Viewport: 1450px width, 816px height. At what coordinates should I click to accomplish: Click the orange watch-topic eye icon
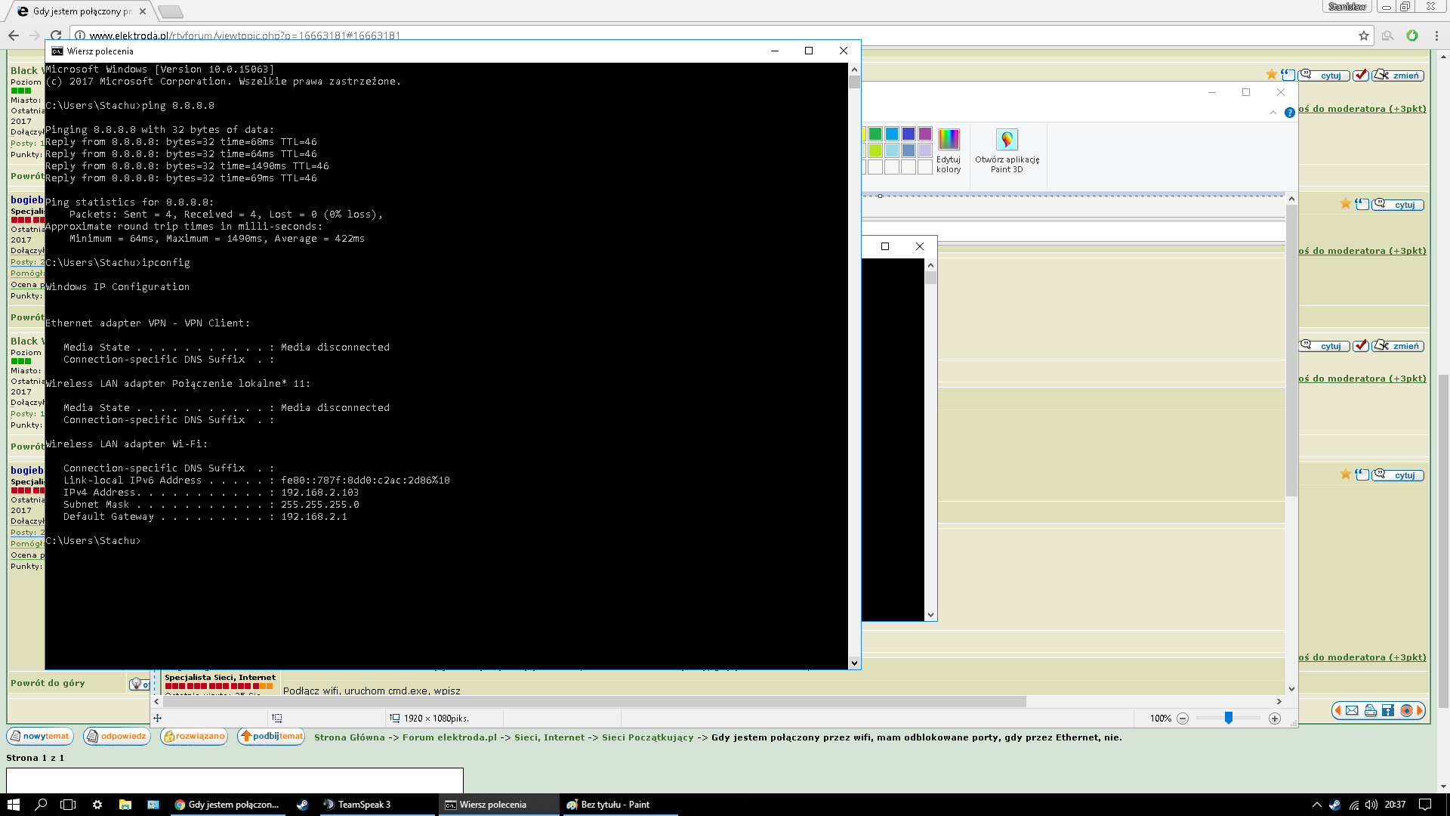point(1406,710)
